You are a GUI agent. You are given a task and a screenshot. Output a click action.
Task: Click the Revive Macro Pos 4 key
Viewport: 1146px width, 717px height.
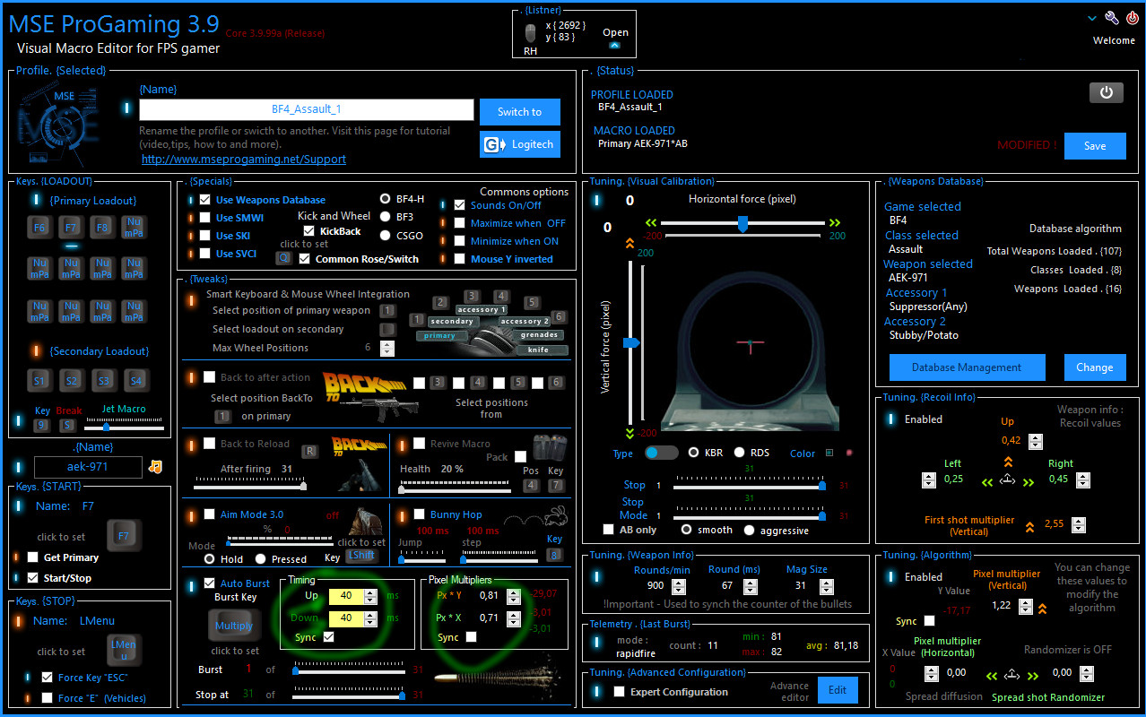click(531, 486)
